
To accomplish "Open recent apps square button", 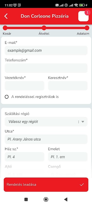I will 26,199.
